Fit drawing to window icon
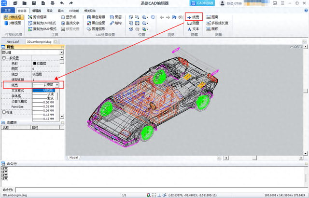Image resolution: width=309 pixels, height=198 pixels. (x=137, y=23)
